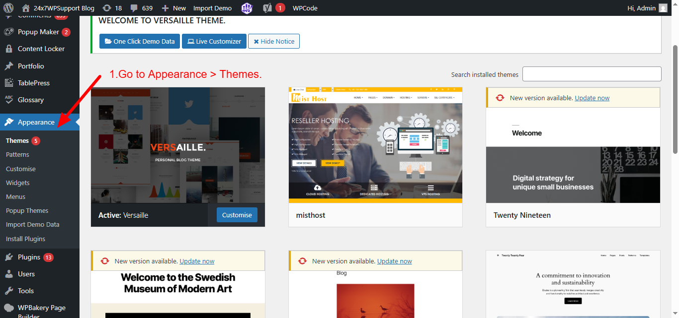Click the Plugins count badge 13
Image resolution: width=679 pixels, height=318 pixels.
(x=48, y=257)
